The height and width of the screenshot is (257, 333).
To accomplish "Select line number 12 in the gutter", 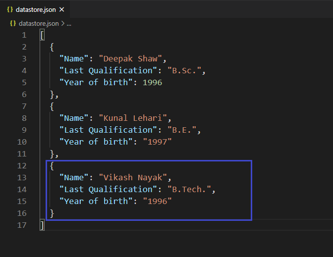I will [22, 165].
